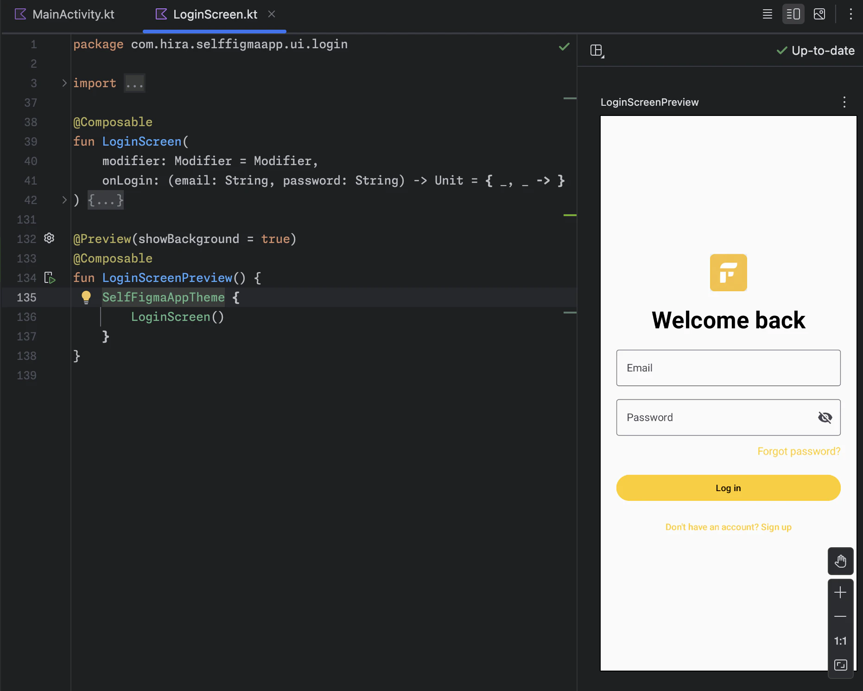Image resolution: width=863 pixels, height=691 pixels.
Task: Expand the collapsed LoginScreen function body
Action: coord(64,200)
